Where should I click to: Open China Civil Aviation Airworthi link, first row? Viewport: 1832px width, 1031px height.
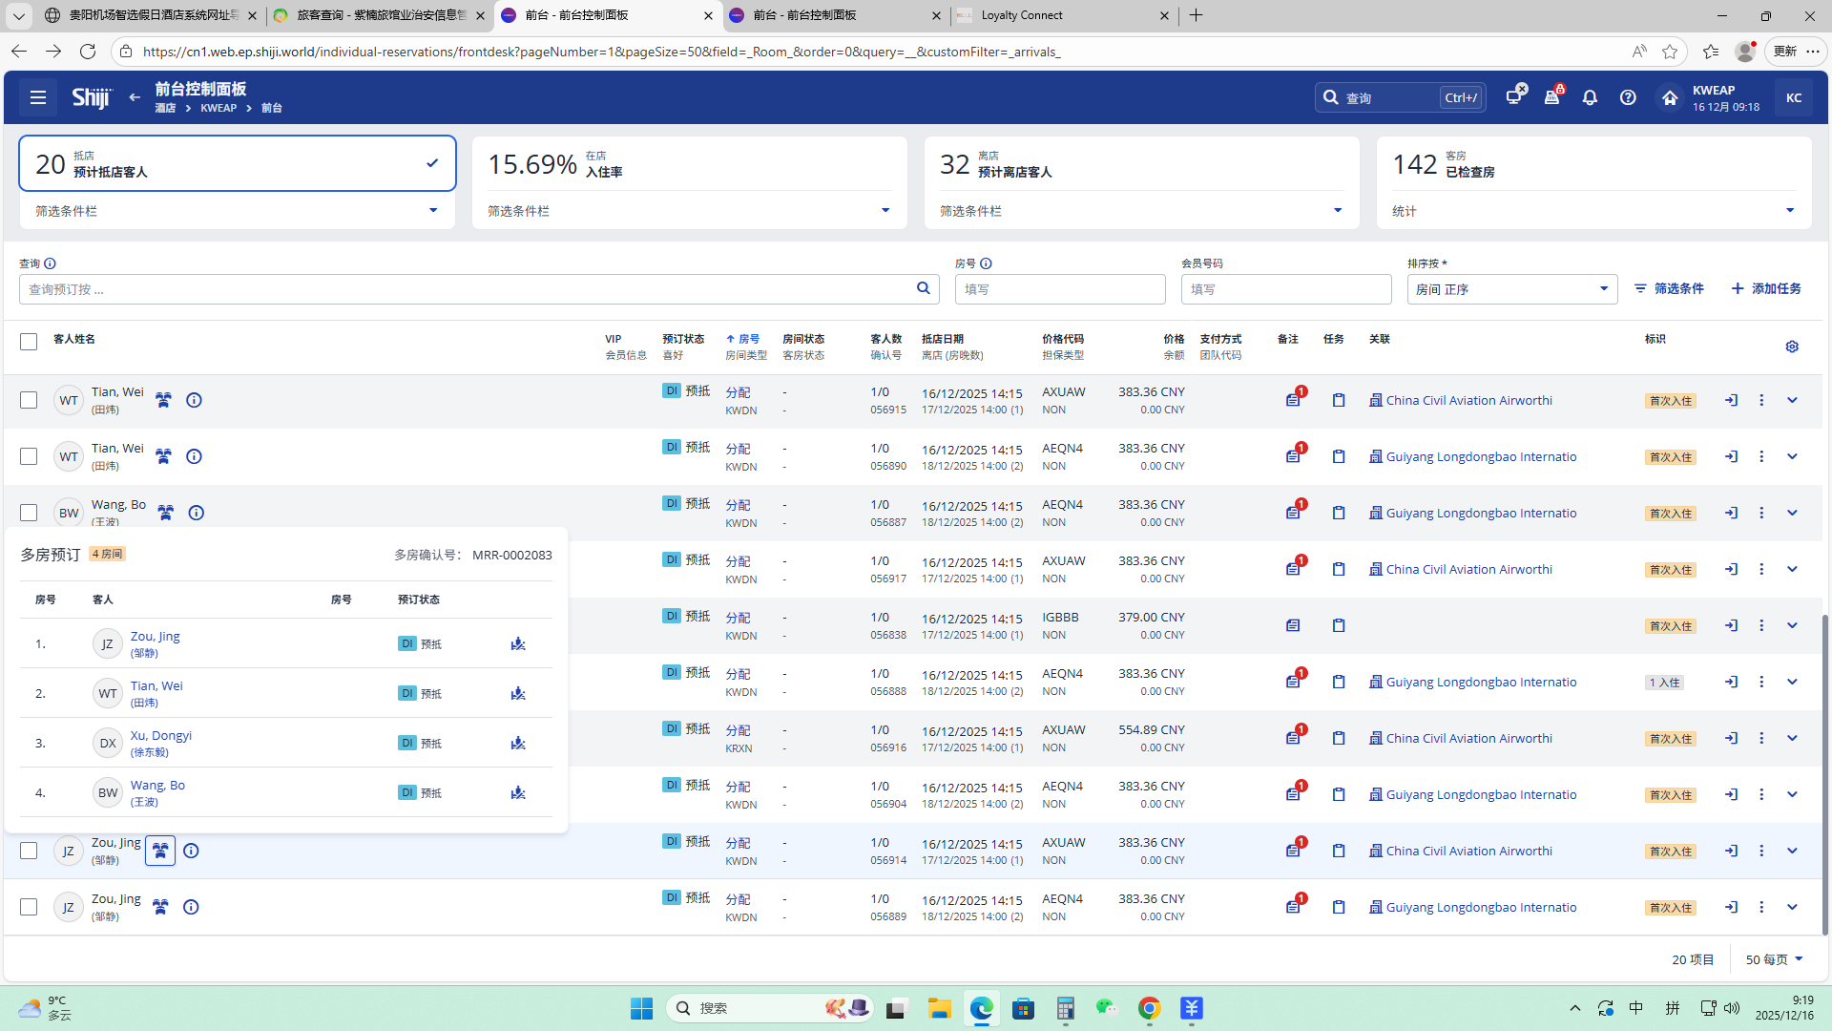click(x=1468, y=400)
